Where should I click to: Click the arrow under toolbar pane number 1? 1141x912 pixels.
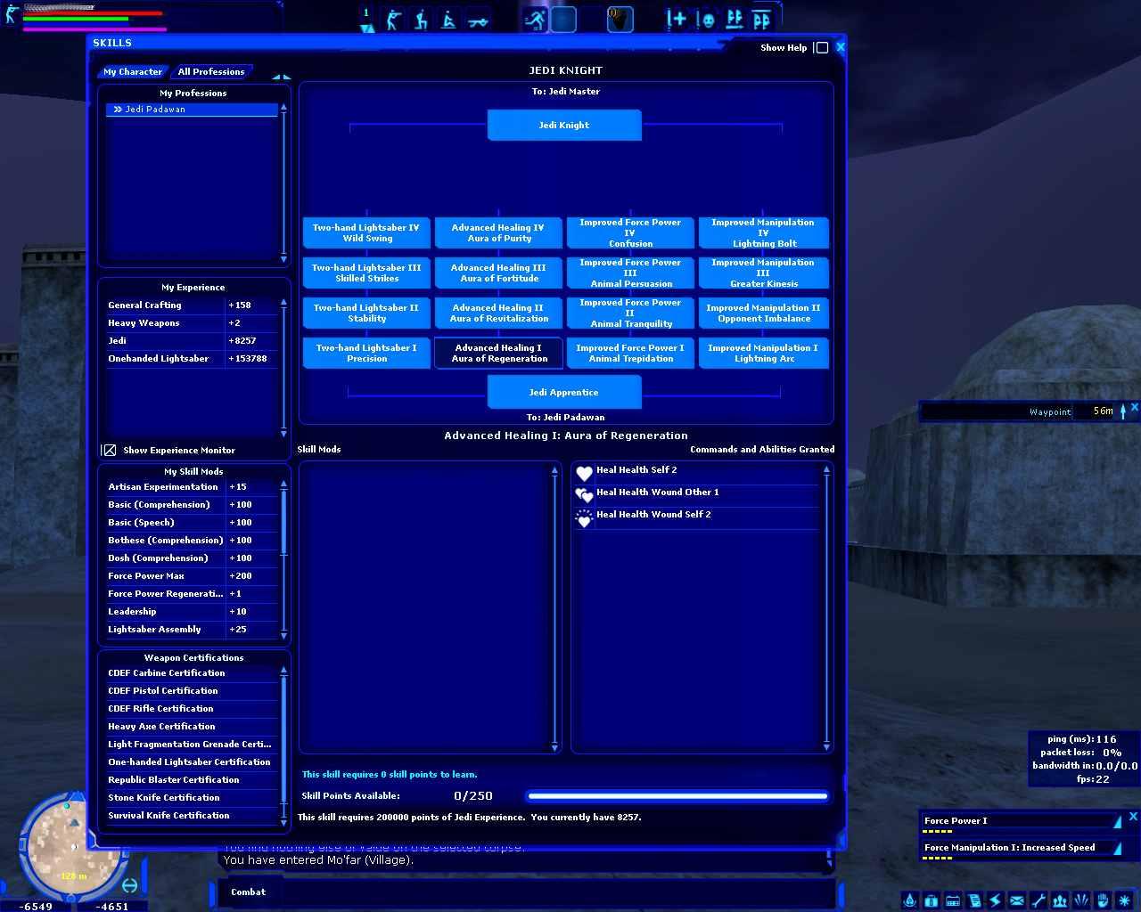(366, 28)
